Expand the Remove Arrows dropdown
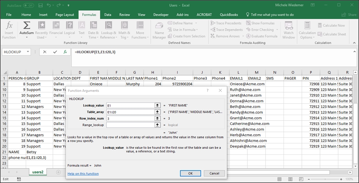Screen dimensions: 359x183 point(242,36)
